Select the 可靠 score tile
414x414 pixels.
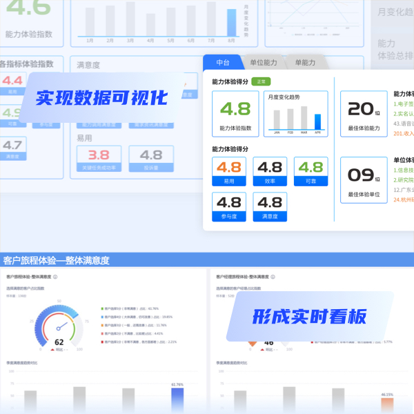point(310,171)
